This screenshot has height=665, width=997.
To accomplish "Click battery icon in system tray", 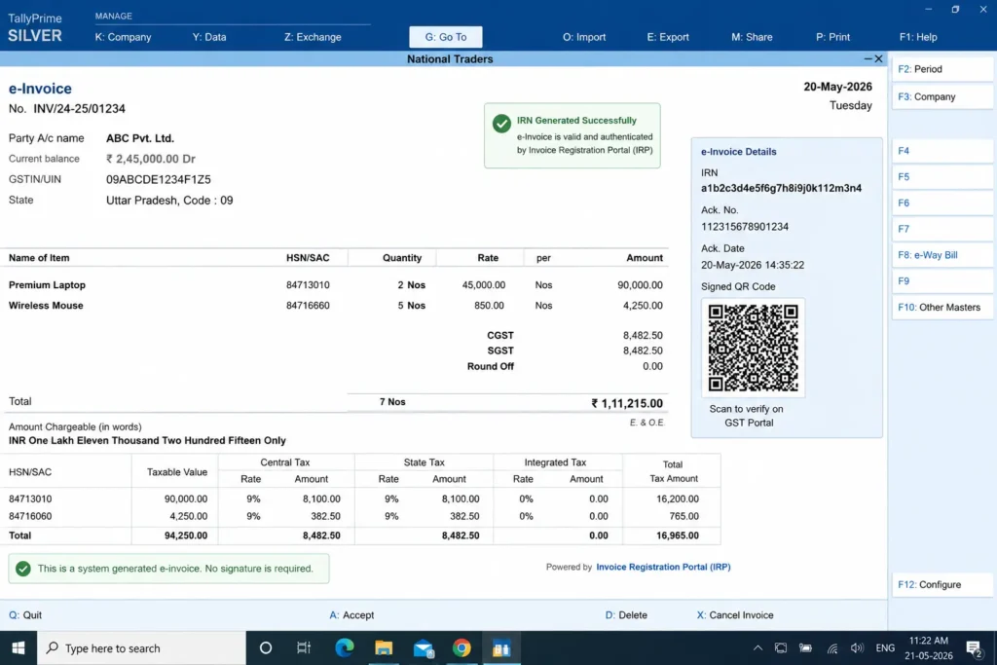I will pos(805,647).
